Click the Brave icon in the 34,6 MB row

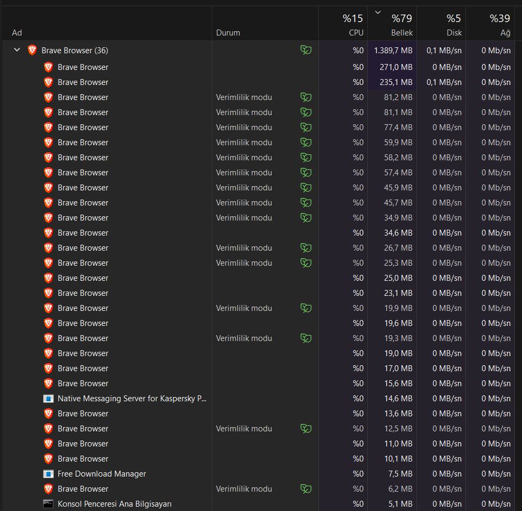pyautogui.click(x=48, y=233)
